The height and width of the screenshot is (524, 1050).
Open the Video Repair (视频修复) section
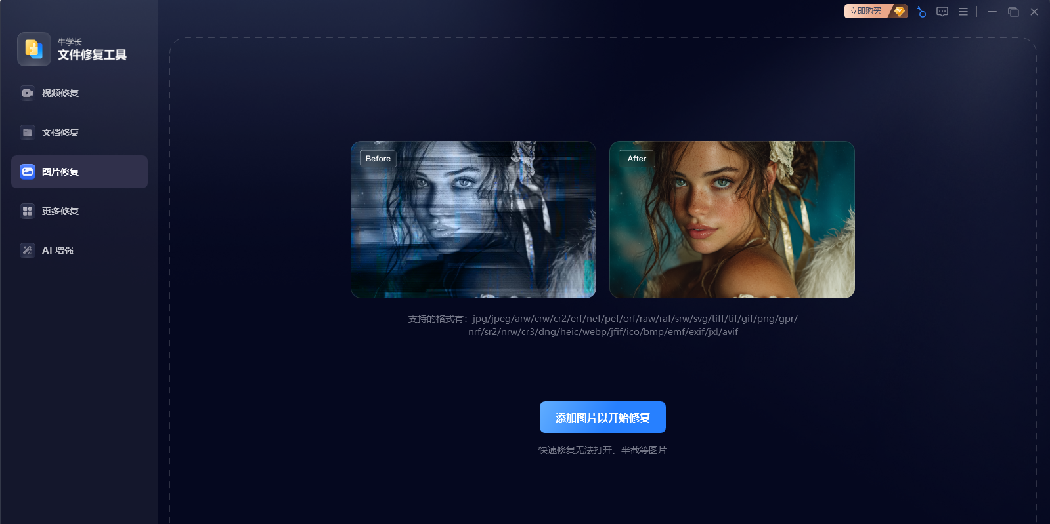pos(60,93)
